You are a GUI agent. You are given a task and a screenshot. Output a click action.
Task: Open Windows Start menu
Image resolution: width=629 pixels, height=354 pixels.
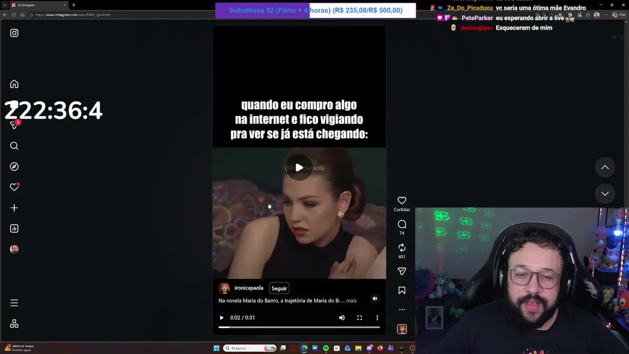pos(216,348)
